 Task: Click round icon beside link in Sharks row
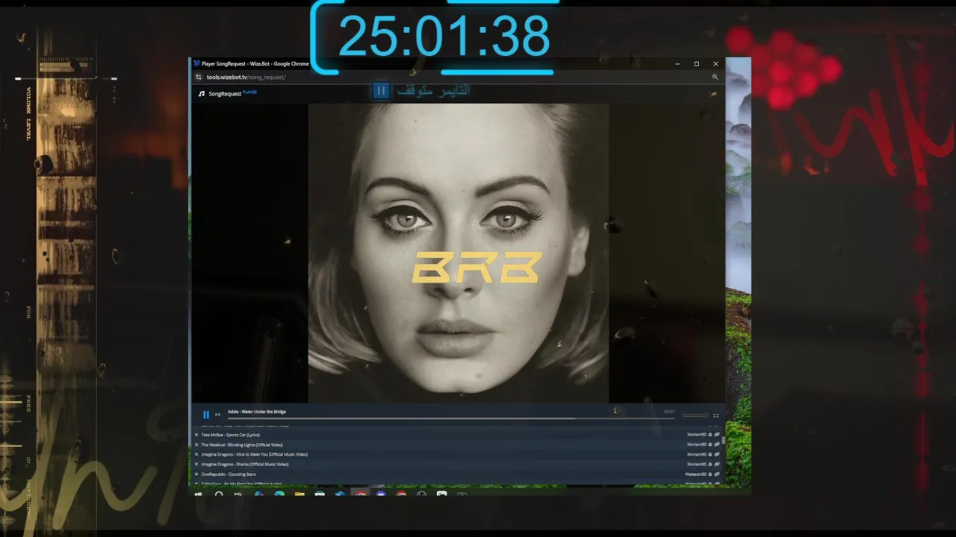tap(710, 464)
